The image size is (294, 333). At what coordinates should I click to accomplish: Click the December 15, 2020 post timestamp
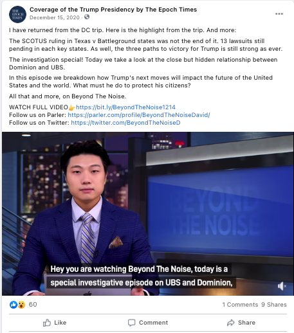coord(55,17)
